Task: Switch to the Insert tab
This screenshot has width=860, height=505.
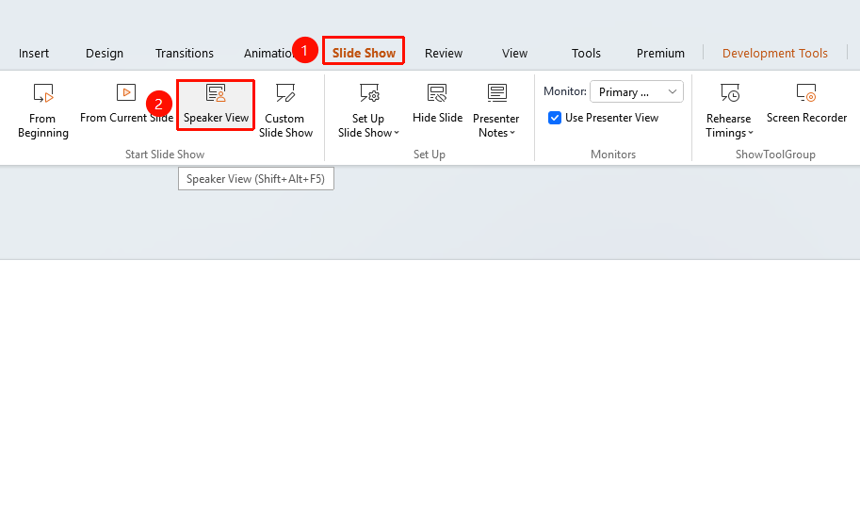Action: coord(34,53)
